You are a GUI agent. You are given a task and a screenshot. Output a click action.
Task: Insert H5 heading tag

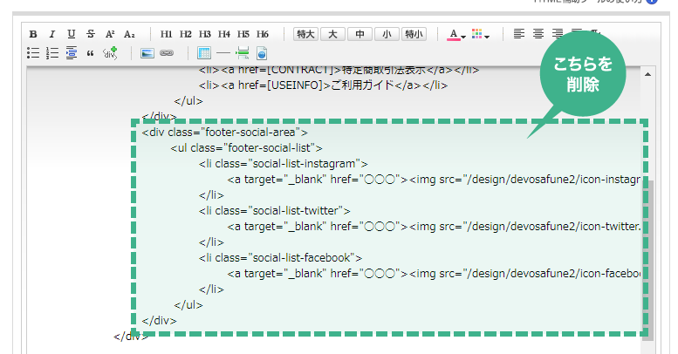[x=243, y=34]
